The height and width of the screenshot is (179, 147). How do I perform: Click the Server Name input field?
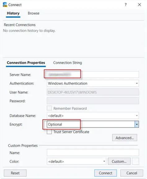(x=93, y=75)
